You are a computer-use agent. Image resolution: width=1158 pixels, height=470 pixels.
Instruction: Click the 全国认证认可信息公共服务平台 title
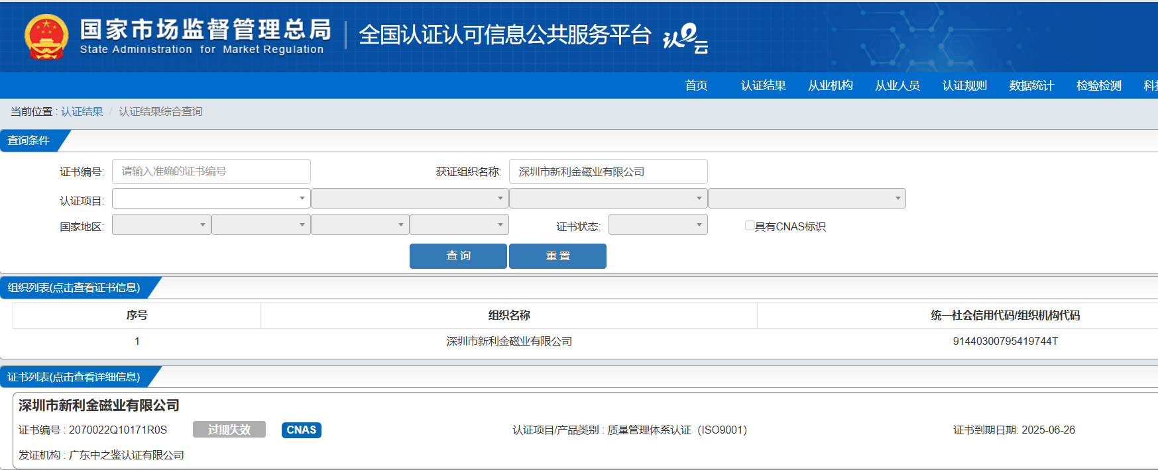tap(504, 34)
